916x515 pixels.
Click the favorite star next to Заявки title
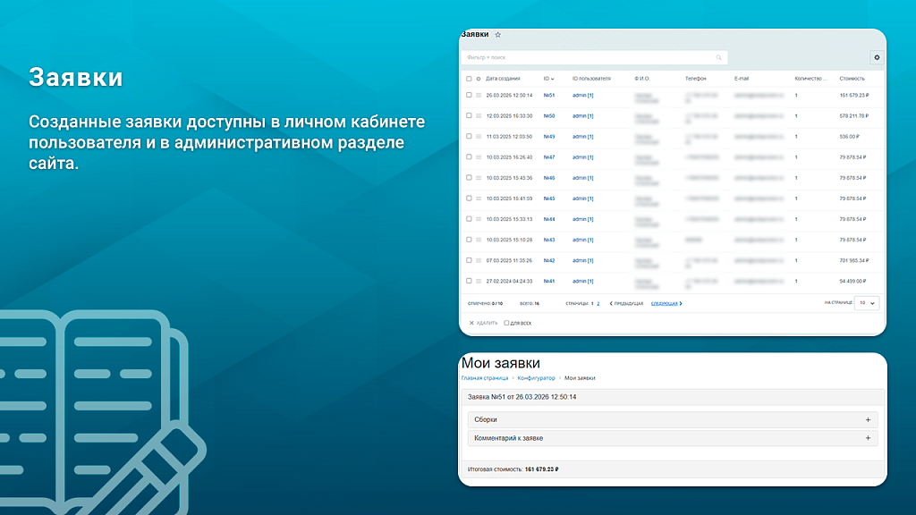click(498, 35)
